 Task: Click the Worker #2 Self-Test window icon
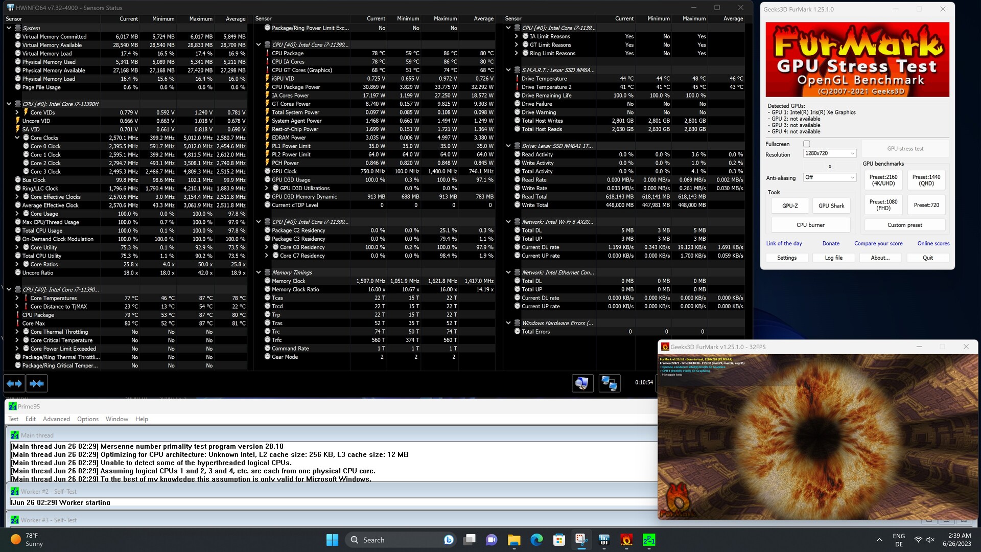(x=15, y=491)
